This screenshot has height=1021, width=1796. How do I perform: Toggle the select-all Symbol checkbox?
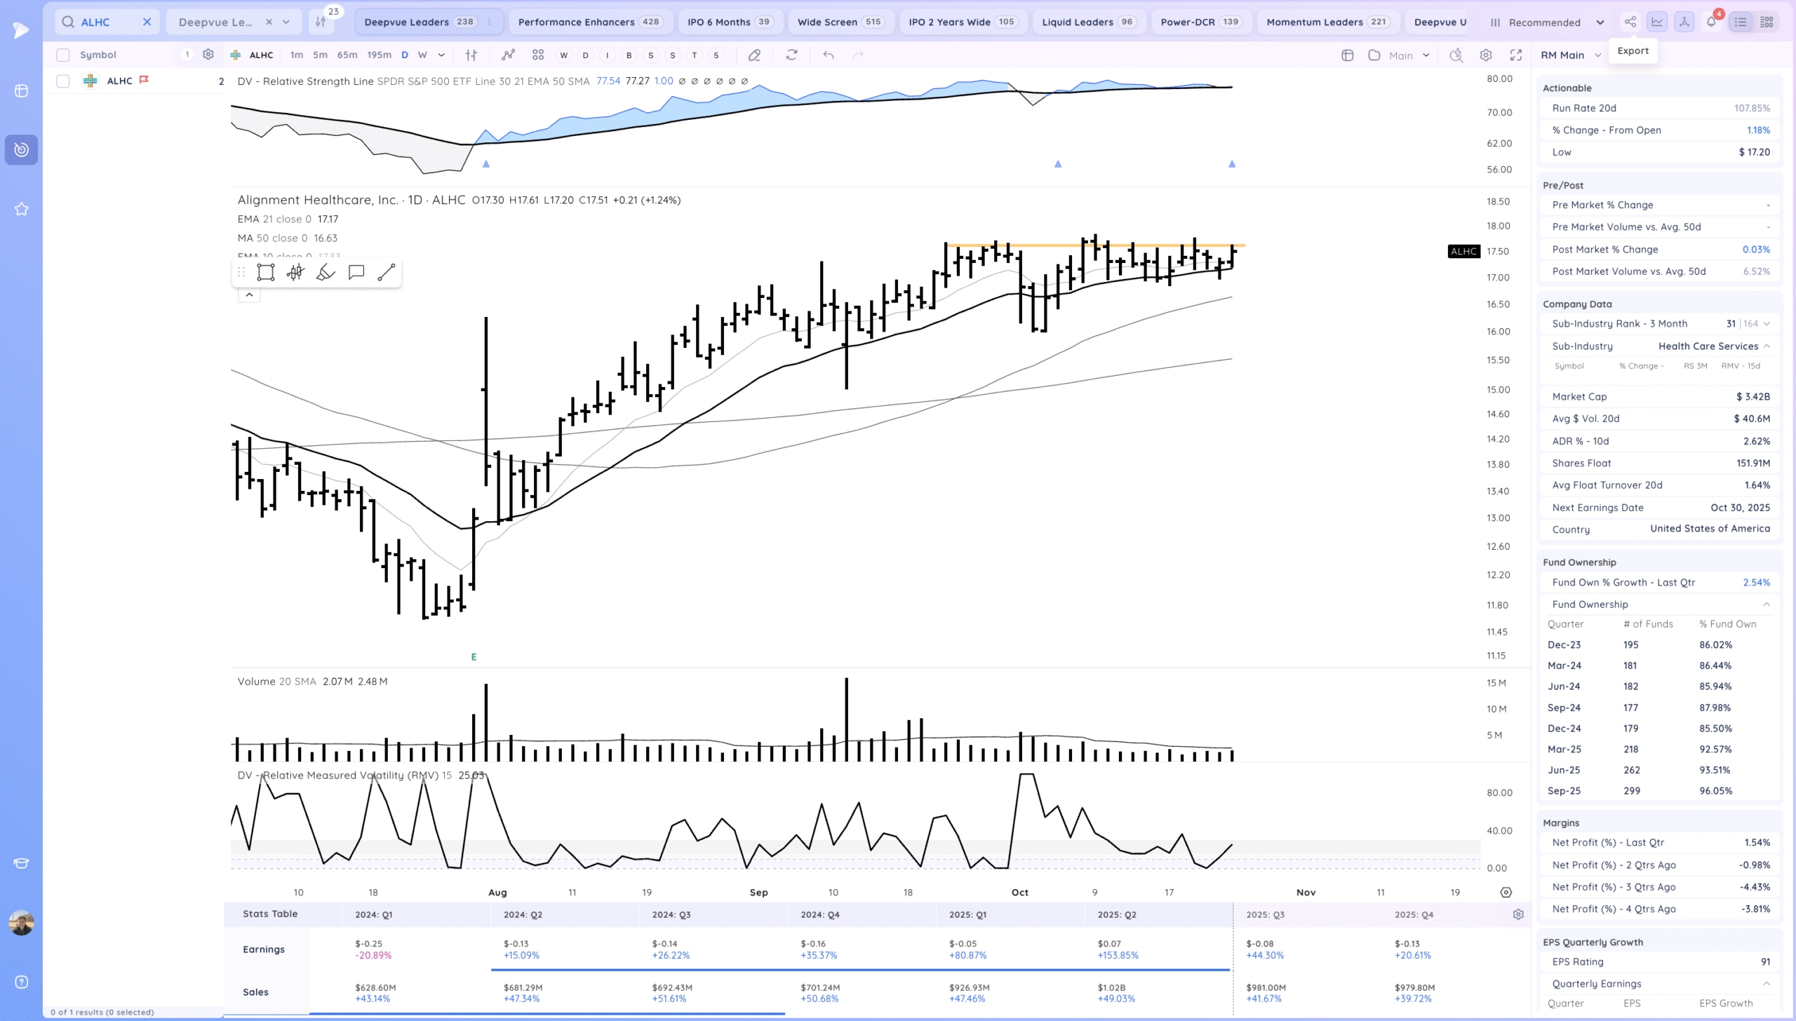(63, 55)
